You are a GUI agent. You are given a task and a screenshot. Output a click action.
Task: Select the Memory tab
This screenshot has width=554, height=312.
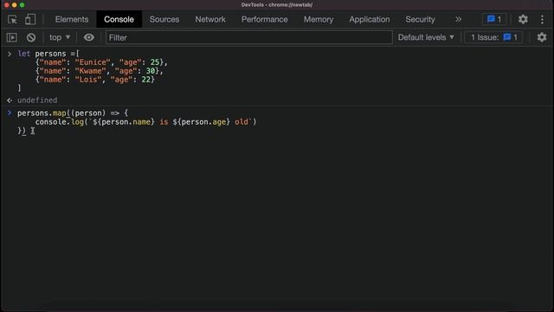tap(319, 19)
